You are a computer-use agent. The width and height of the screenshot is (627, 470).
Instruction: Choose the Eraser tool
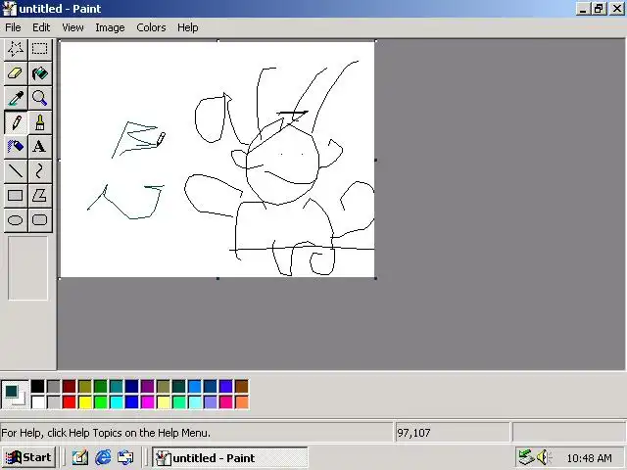(16, 73)
